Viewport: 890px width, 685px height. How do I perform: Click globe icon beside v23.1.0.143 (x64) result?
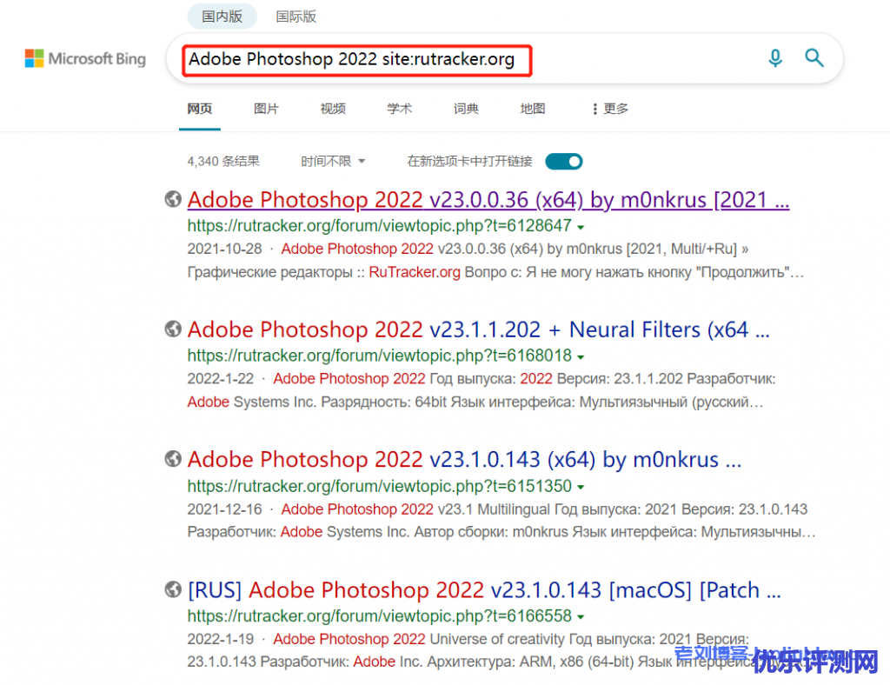pyautogui.click(x=173, y=459)
